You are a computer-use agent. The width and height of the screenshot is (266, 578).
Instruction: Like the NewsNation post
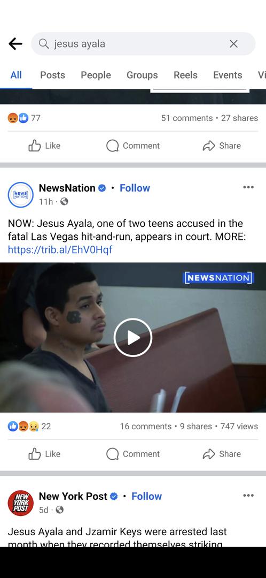coord(44,454)
